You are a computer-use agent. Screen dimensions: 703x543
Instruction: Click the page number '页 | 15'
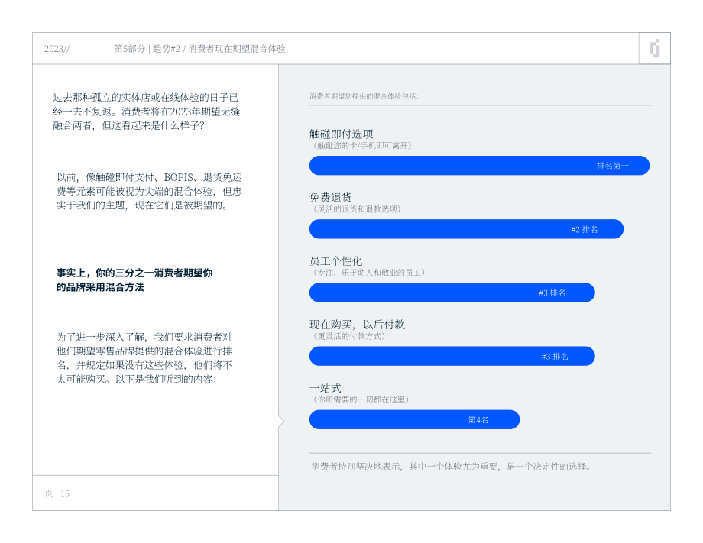57,493
